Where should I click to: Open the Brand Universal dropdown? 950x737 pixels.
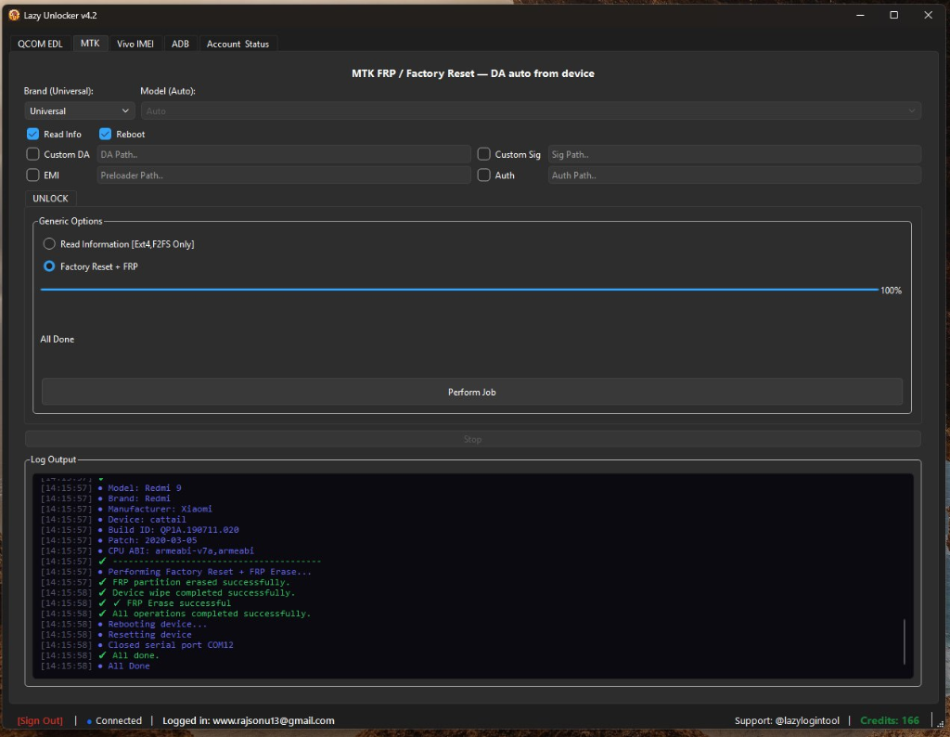[79, 110]
